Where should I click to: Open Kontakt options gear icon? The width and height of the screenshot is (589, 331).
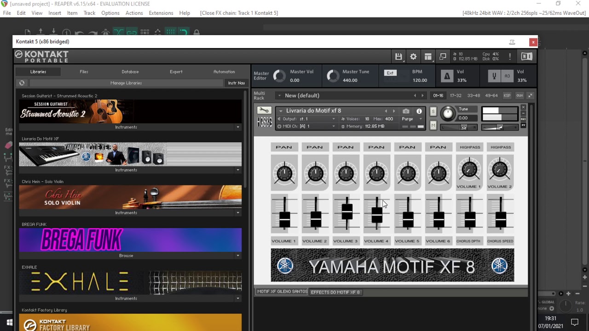[x=413, y=57]
